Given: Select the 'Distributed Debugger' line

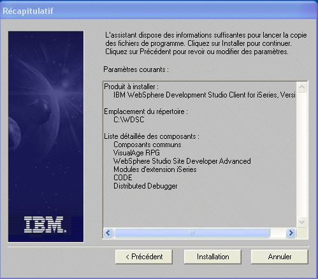Looking at the screenshot, I should pyautogui.click(x=145, y=186).
